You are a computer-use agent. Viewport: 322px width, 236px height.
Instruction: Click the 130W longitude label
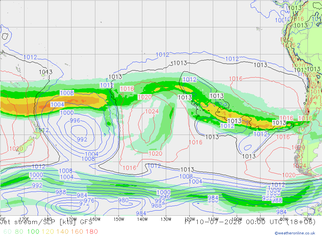pos(166,219)
